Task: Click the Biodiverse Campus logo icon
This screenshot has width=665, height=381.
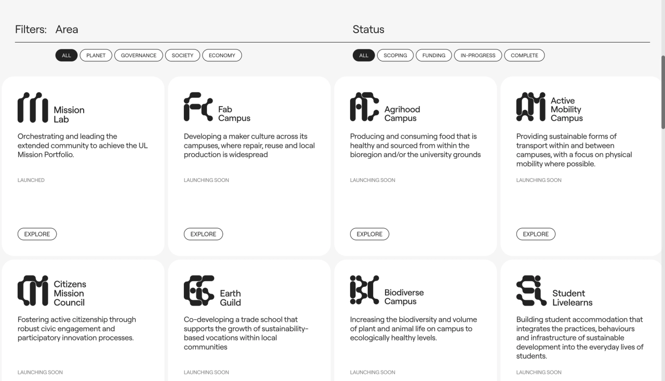Action: 363,290
